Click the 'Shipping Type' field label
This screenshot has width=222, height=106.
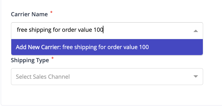30,60
